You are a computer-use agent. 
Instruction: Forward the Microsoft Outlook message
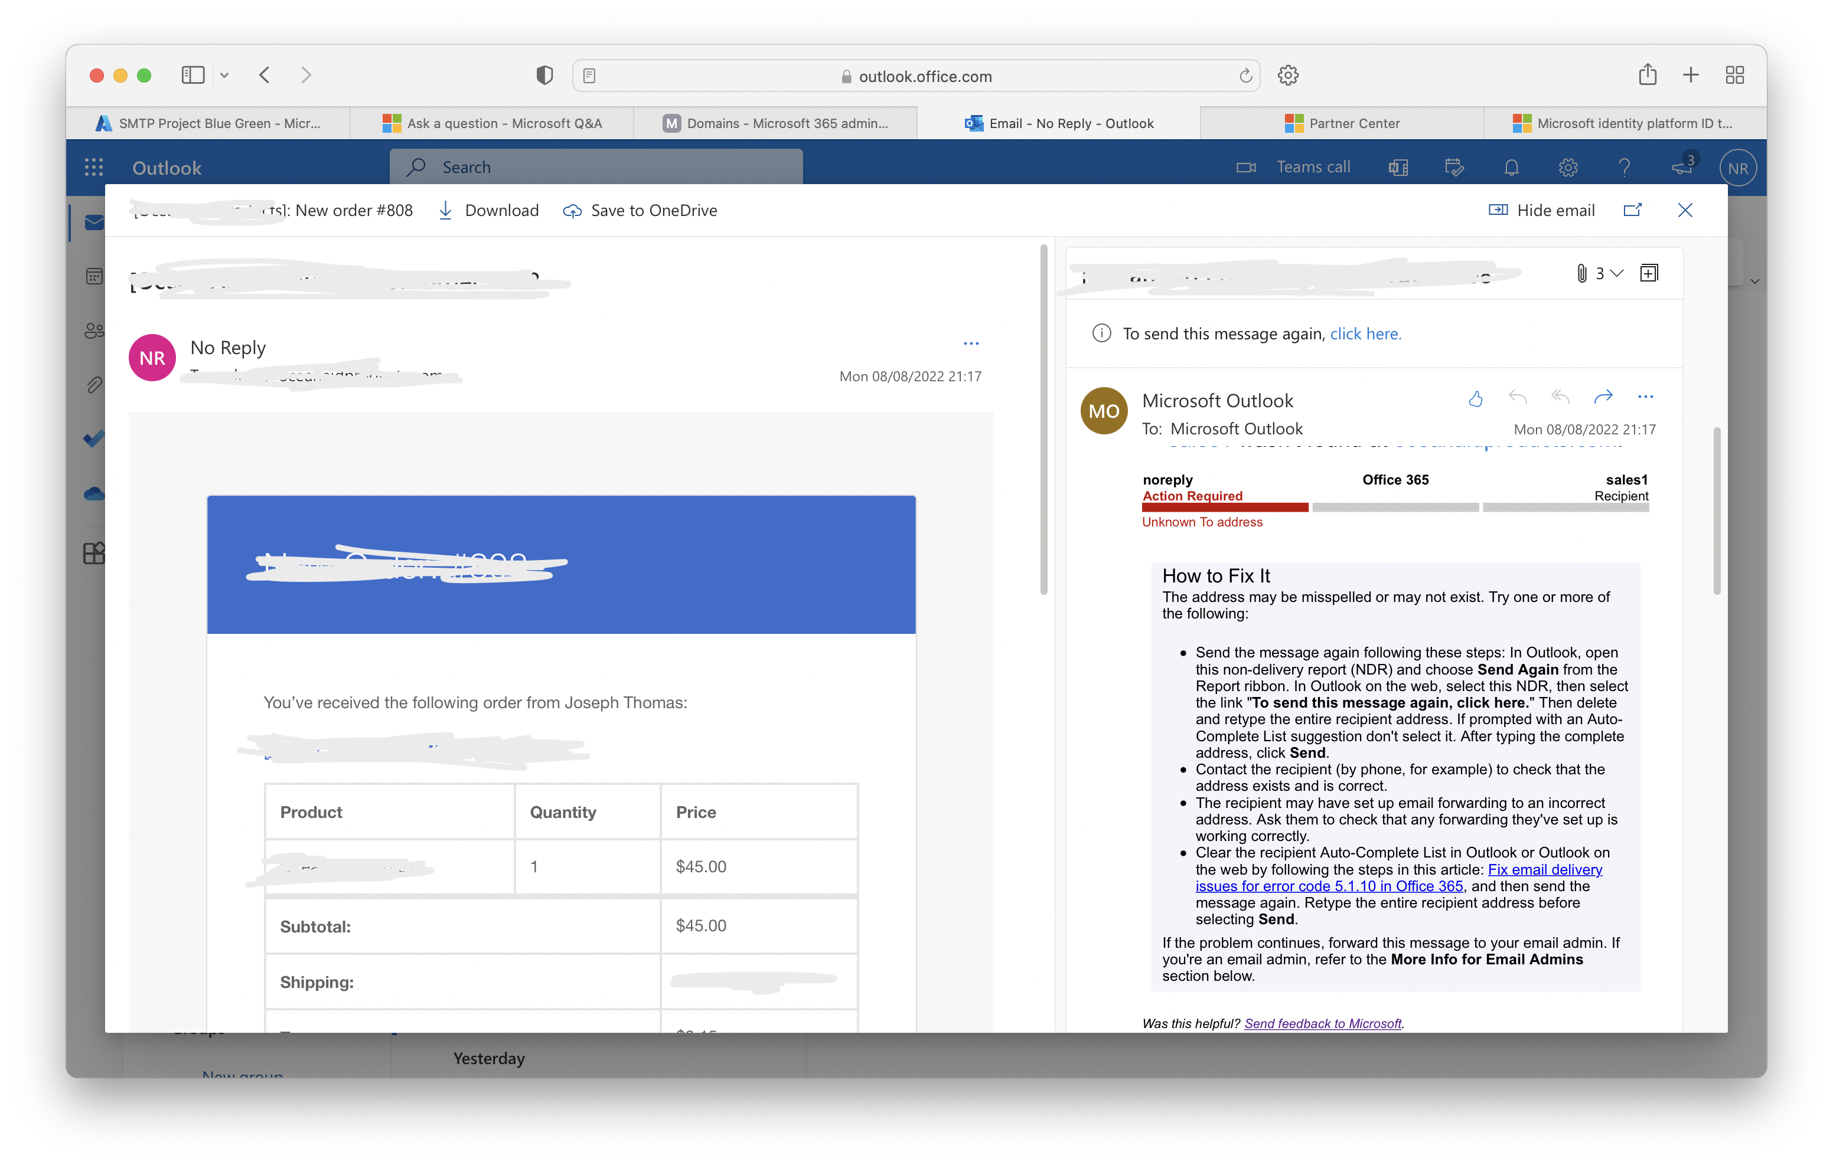coord(1603,397)
